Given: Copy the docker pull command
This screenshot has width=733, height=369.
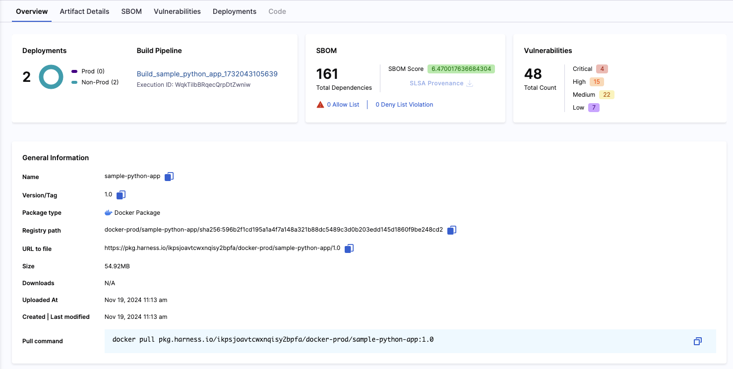Looking at the screenshot, I should coord(697,341).
